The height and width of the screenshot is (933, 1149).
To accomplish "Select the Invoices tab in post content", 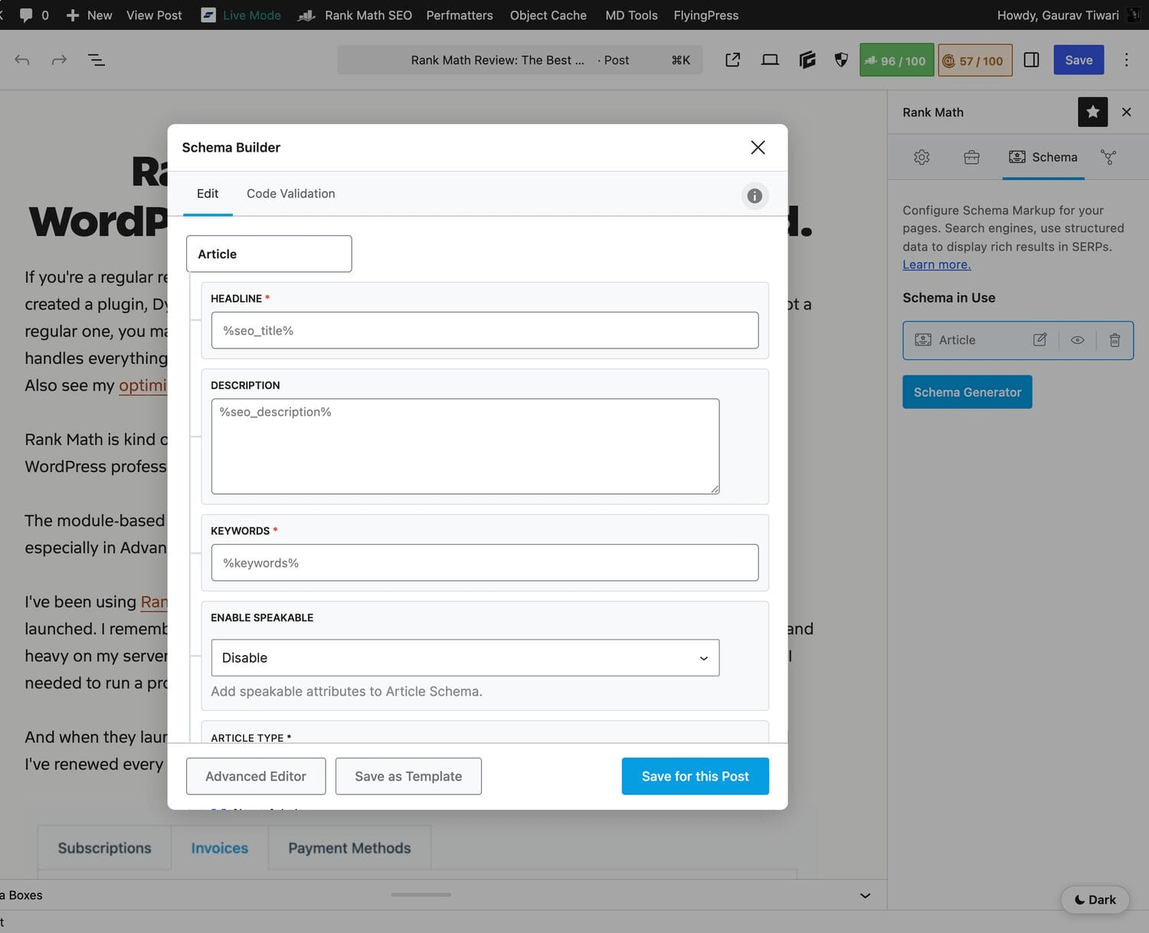I will coord(220,848).
